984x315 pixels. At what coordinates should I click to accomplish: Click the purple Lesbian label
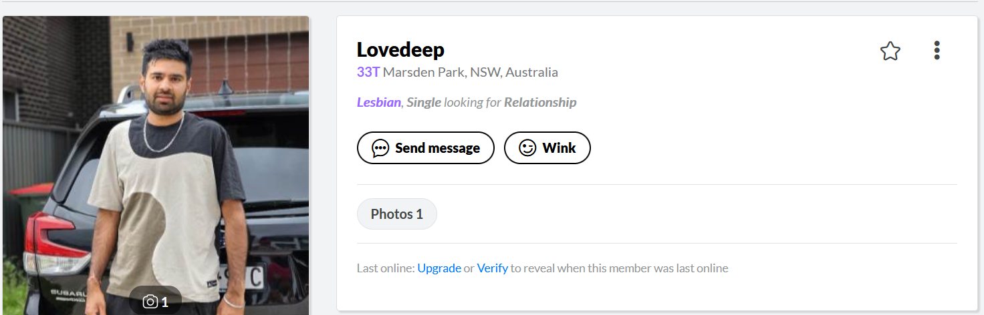pos(378,103)
